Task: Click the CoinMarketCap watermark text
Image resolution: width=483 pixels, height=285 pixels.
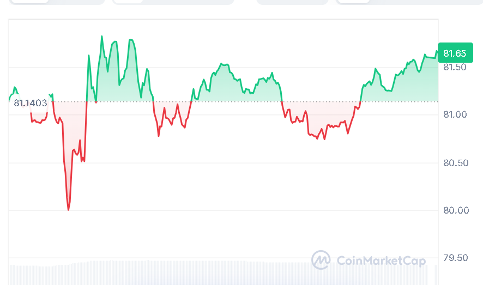Action: click(x=381, y=261)
